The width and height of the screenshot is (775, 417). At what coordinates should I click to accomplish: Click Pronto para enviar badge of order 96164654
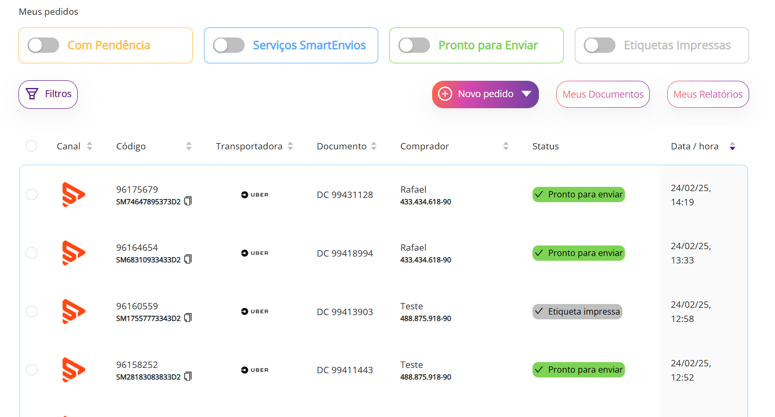pyautogui.click(x=578, y=253)
